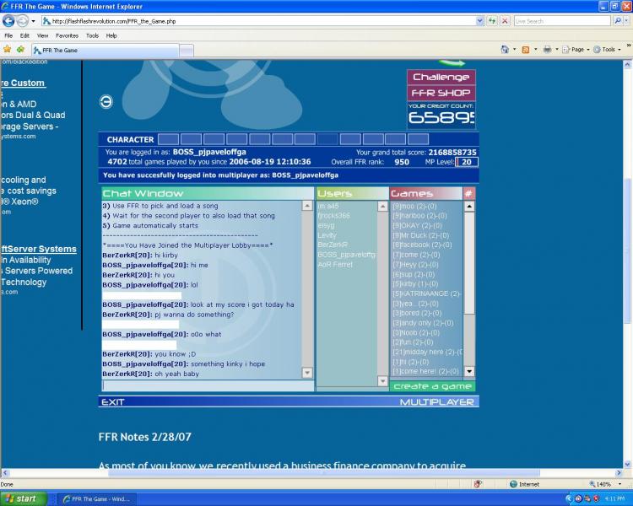The image size is (633, 506).
Task: Open the Tools menu in menu bar
Action: pyautogui.click(x=93, y=35)
